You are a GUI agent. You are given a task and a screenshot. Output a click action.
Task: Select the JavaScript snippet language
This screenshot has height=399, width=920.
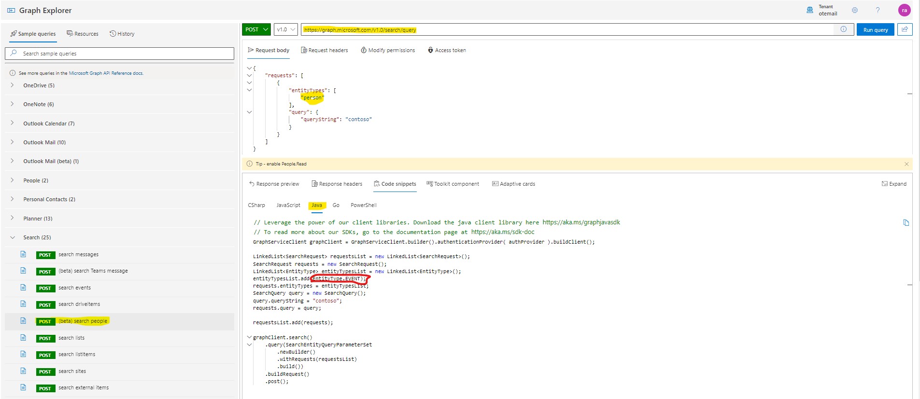point(288,205)
